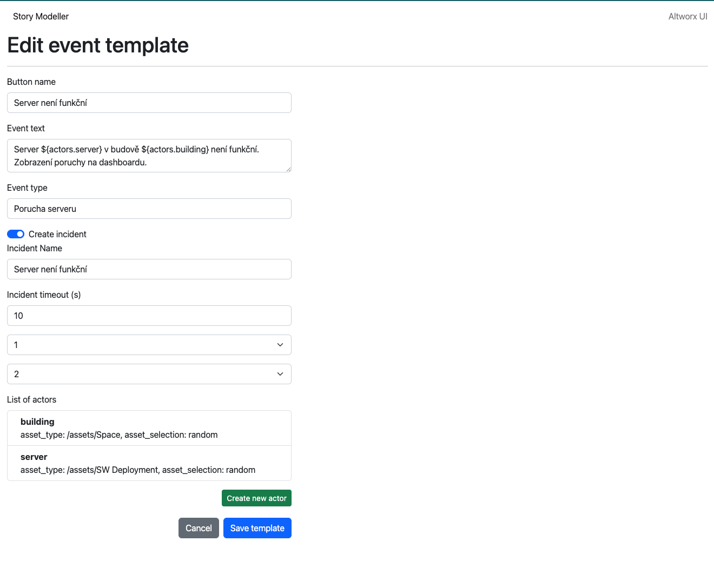Click the Incident timeout field
The image size is (714, 568).
(x=149, y=316)
